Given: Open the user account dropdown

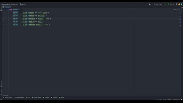Looking at the screenshot, I should [x=150, y=4].
